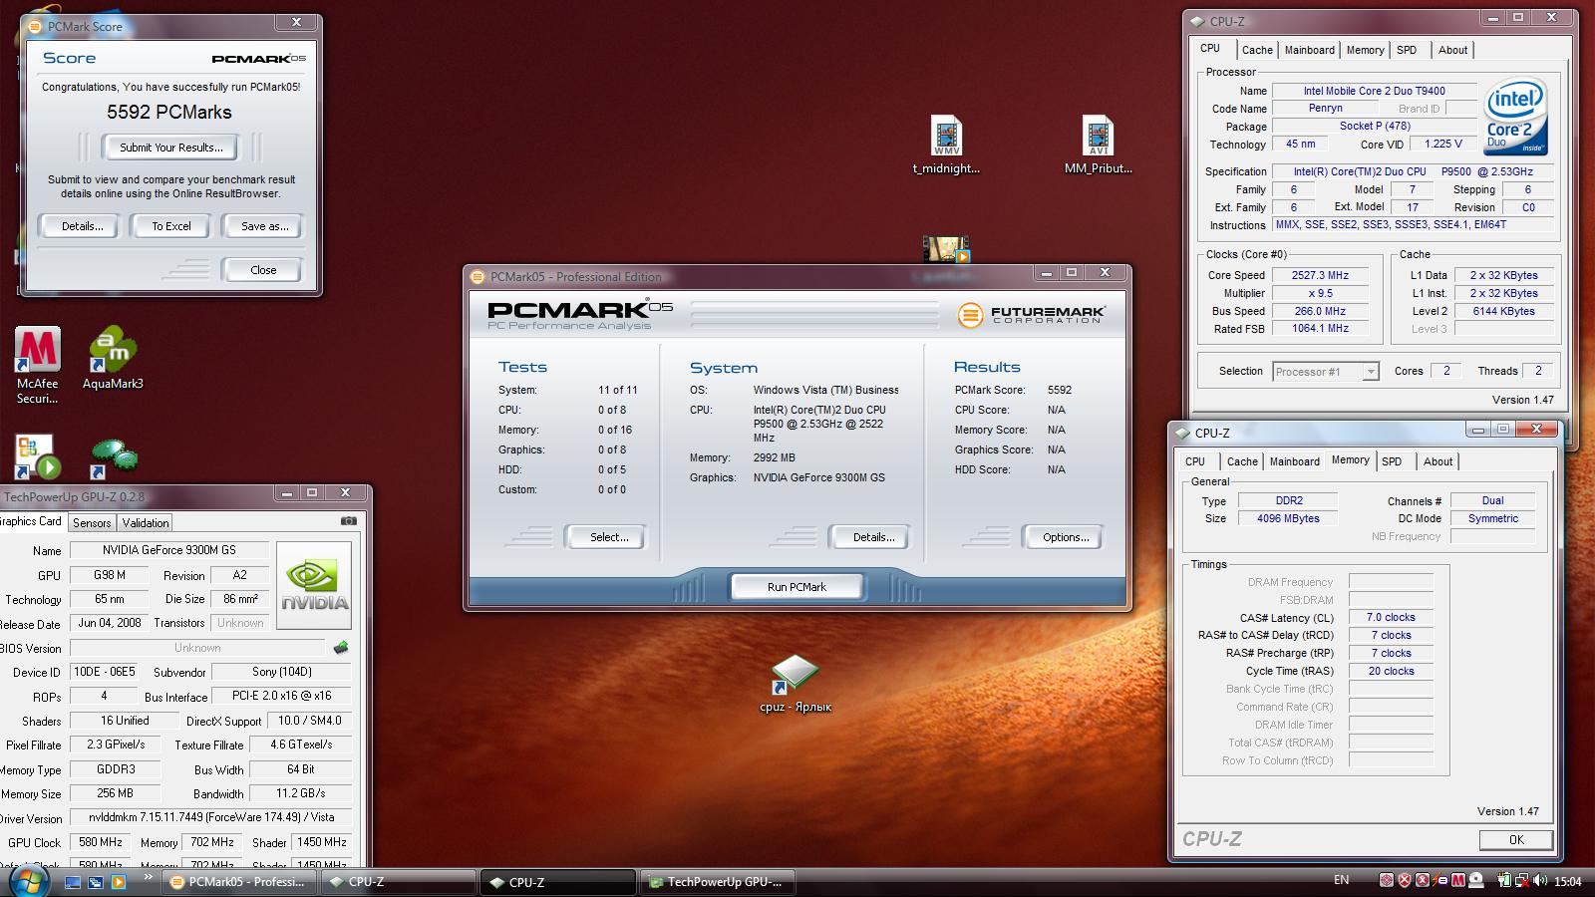Click the CAS# Latency 7.0 clocks value
Viewport: 1595px width, 897px height.
1391,617
